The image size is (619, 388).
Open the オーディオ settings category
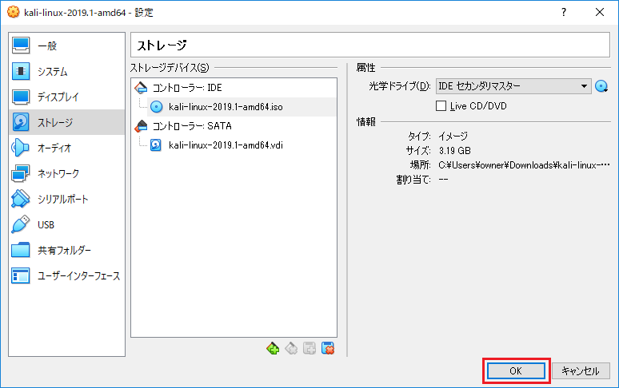(66, 148)
